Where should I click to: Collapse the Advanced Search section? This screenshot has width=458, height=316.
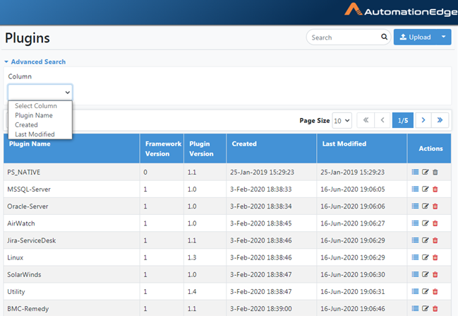tap(35, 62)
